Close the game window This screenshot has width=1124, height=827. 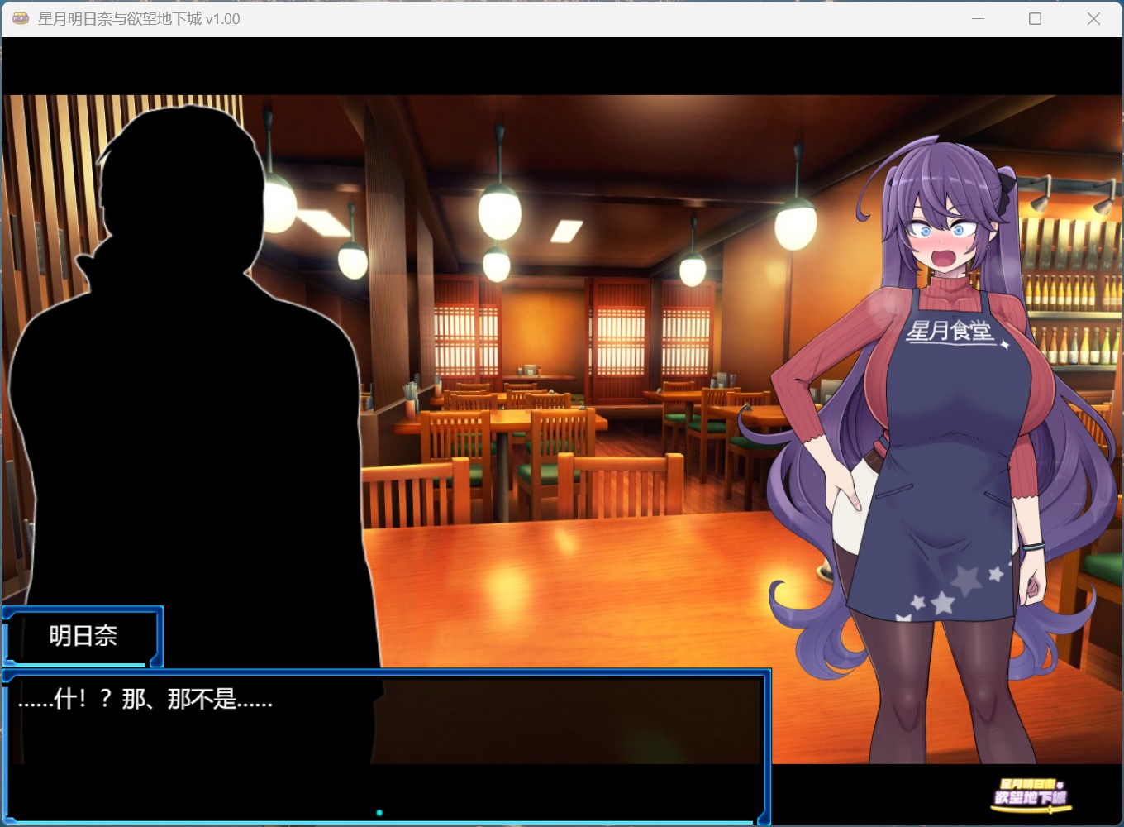click(1093, 18)
